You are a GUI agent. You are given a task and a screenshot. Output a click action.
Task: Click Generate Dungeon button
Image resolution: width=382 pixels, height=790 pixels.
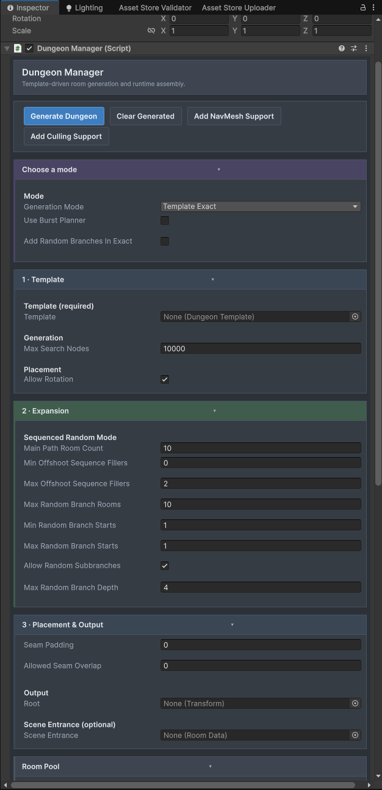63,116
